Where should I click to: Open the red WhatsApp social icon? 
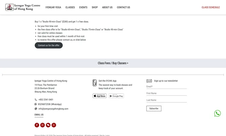point(54,125)
